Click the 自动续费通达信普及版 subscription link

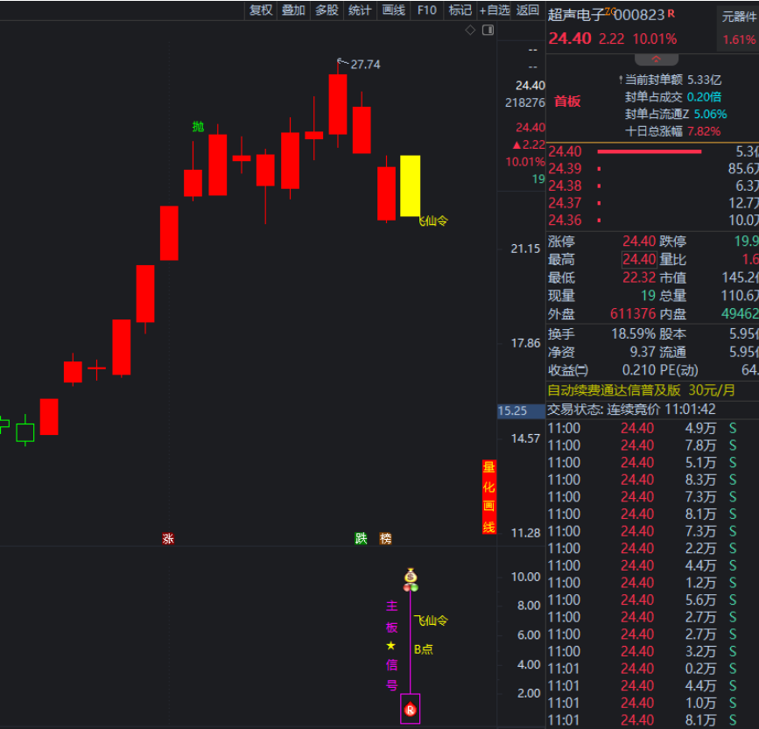tap(642, 390)
